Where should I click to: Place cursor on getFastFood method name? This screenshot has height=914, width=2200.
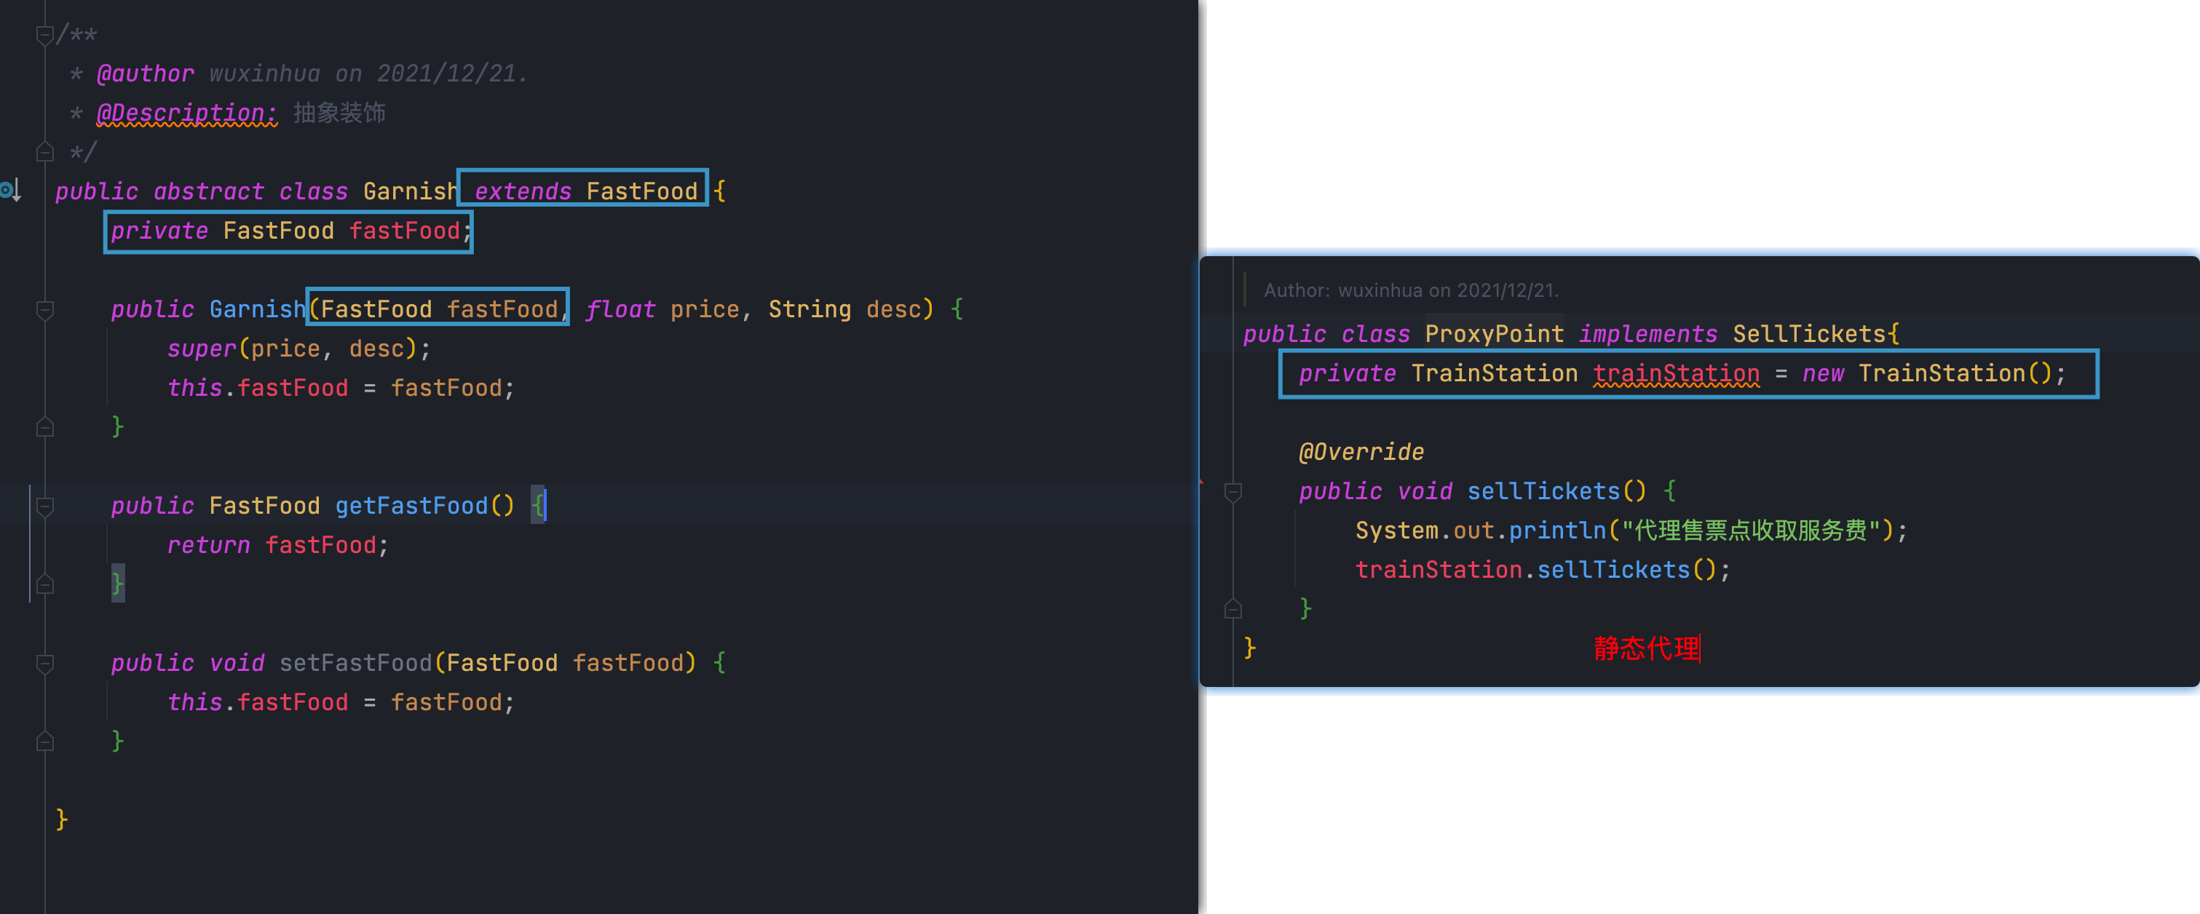[x=411, y=506]
